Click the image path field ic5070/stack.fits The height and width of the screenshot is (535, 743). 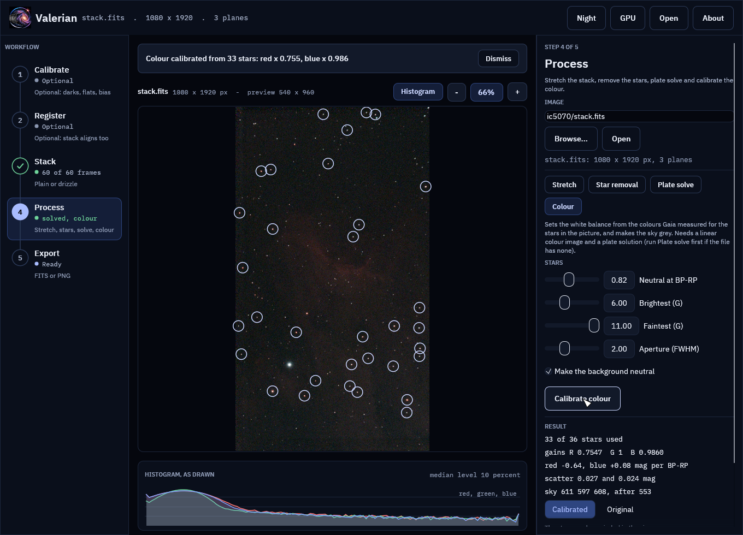[639, 116]
